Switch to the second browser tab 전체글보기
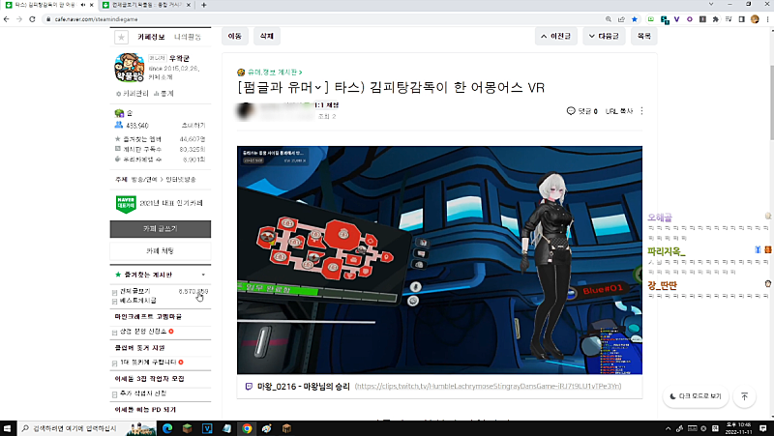774x436 pixels. pyautogui.click(x=146, y=5)
